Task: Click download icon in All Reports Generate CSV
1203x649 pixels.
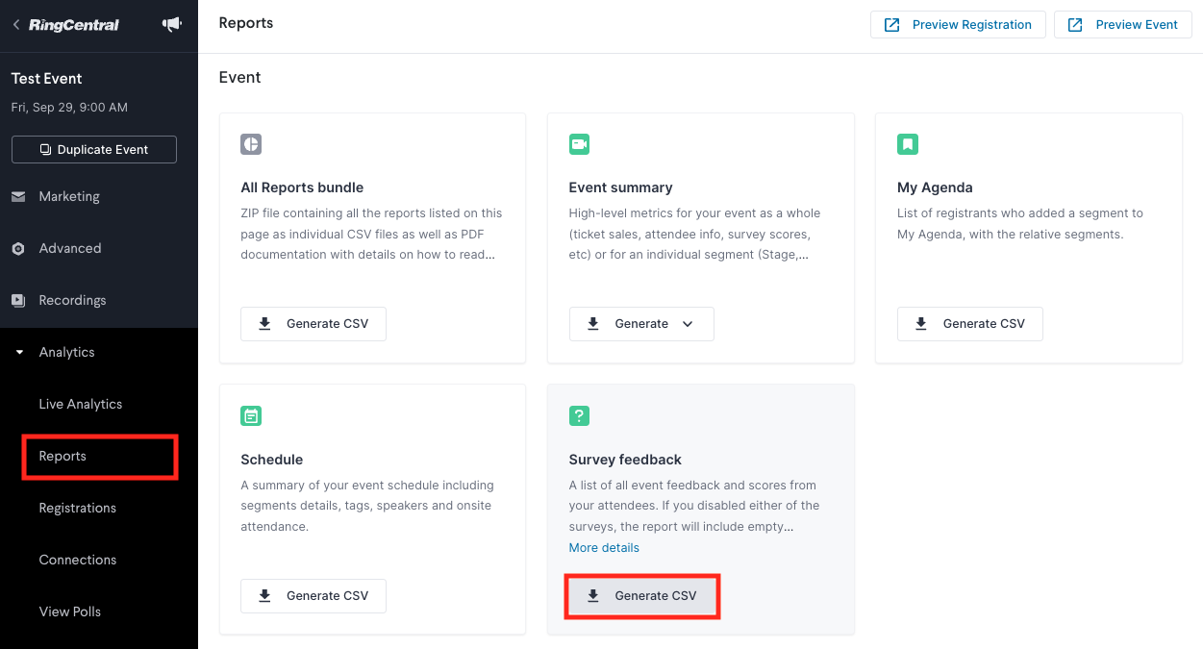Action: click(x=264, y=324)
